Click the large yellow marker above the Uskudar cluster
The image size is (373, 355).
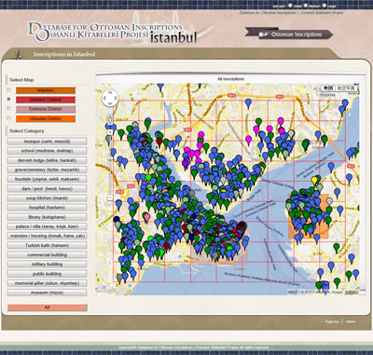coord(314,180)
